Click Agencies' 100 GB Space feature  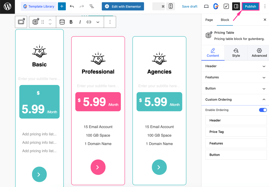coord(159,135)
